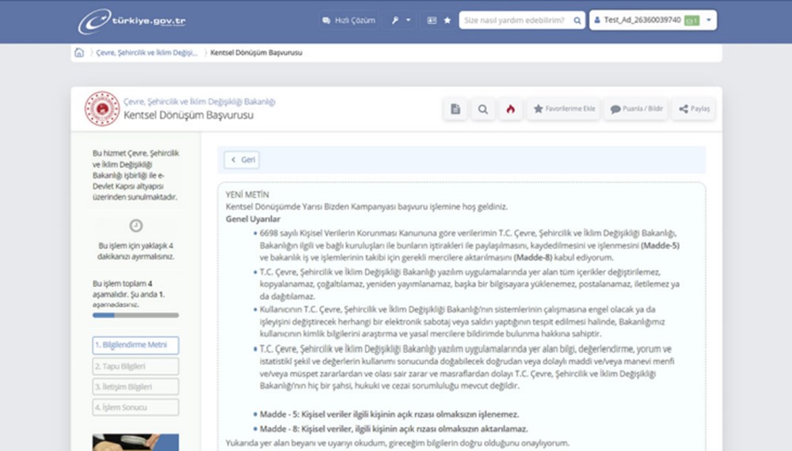The height and width of the screenshot is (451, 792).
Task: Click the search magnifier in header search box
Action: point(577,21)
